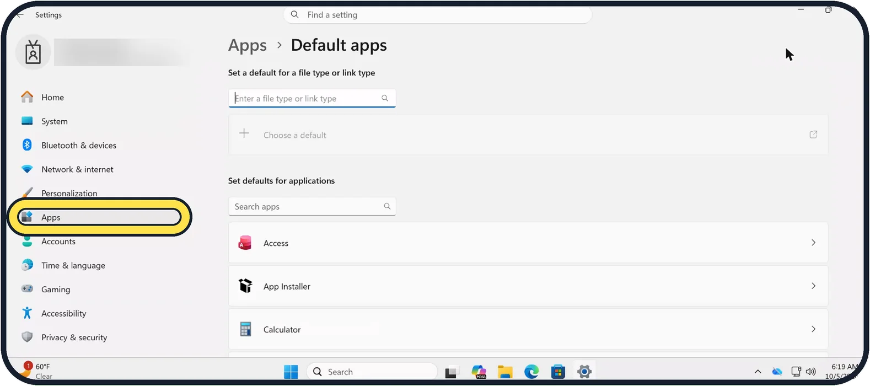The image size is (870, 386).
Task: Expand the Access row chevron
Action: [x=813, y=243]
